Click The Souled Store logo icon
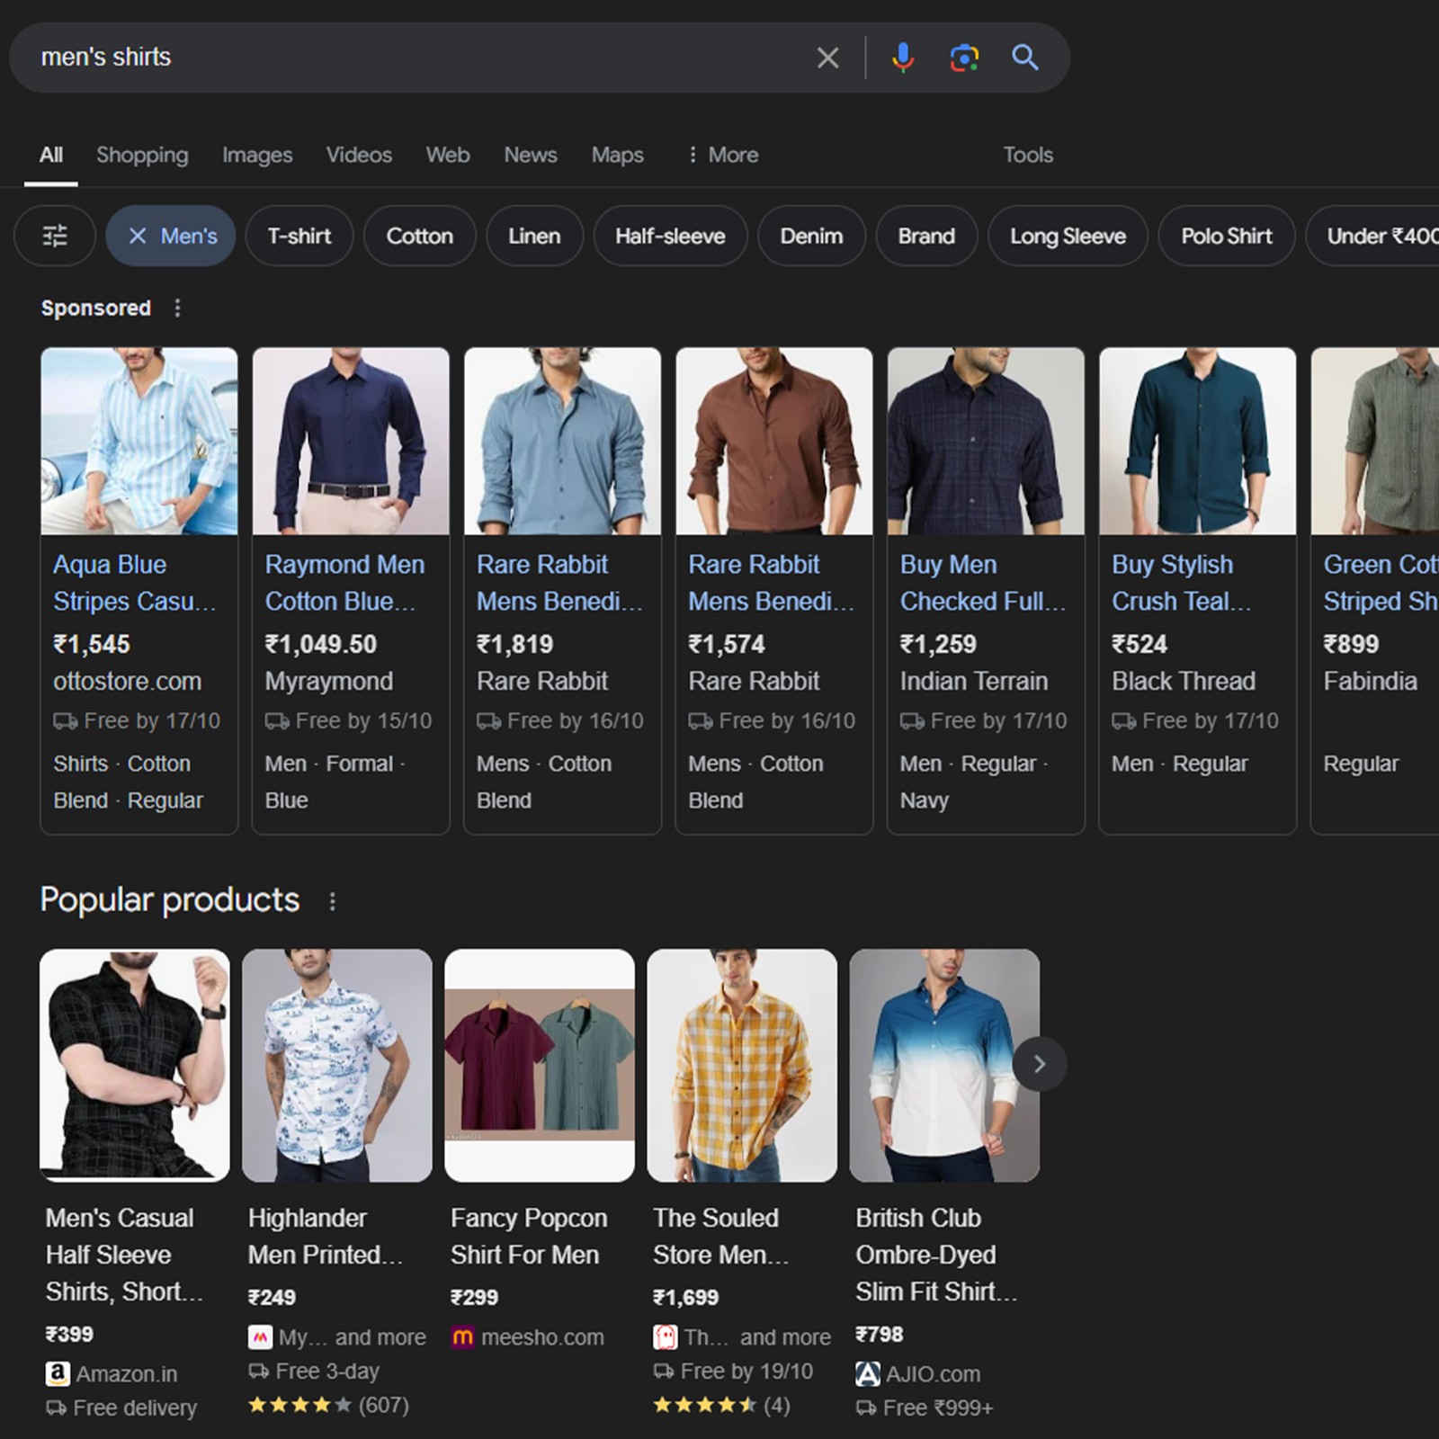 [665, 1337]
